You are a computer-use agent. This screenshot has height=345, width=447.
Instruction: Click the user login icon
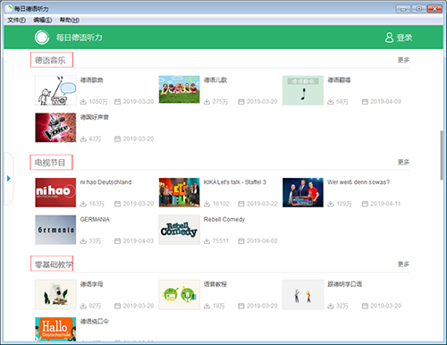point(389,38)
